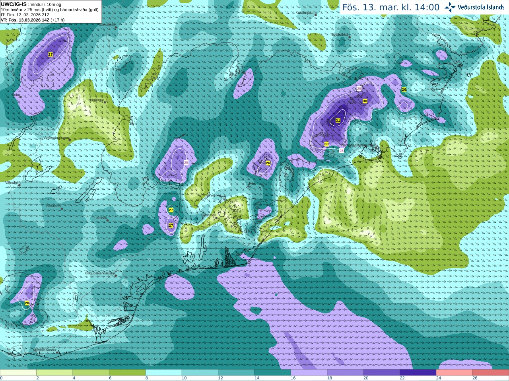Click the Kárahnjúkar station label
The width and height of the screenshot is (509, 381).
[x=305, y=13]
